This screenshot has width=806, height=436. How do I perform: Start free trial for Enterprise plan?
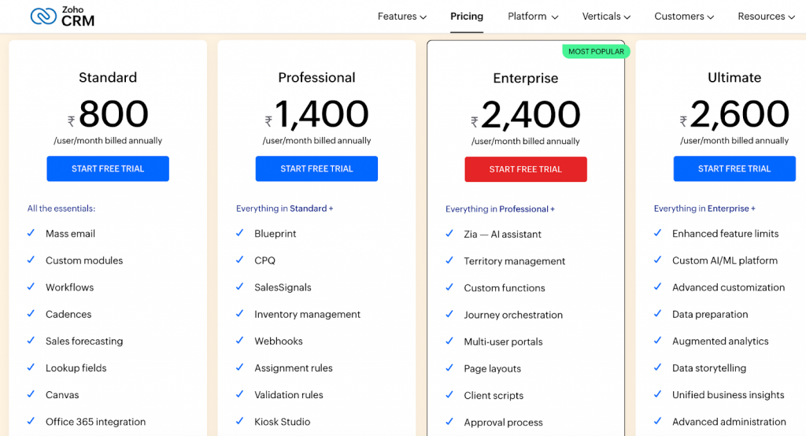point(526,169)
